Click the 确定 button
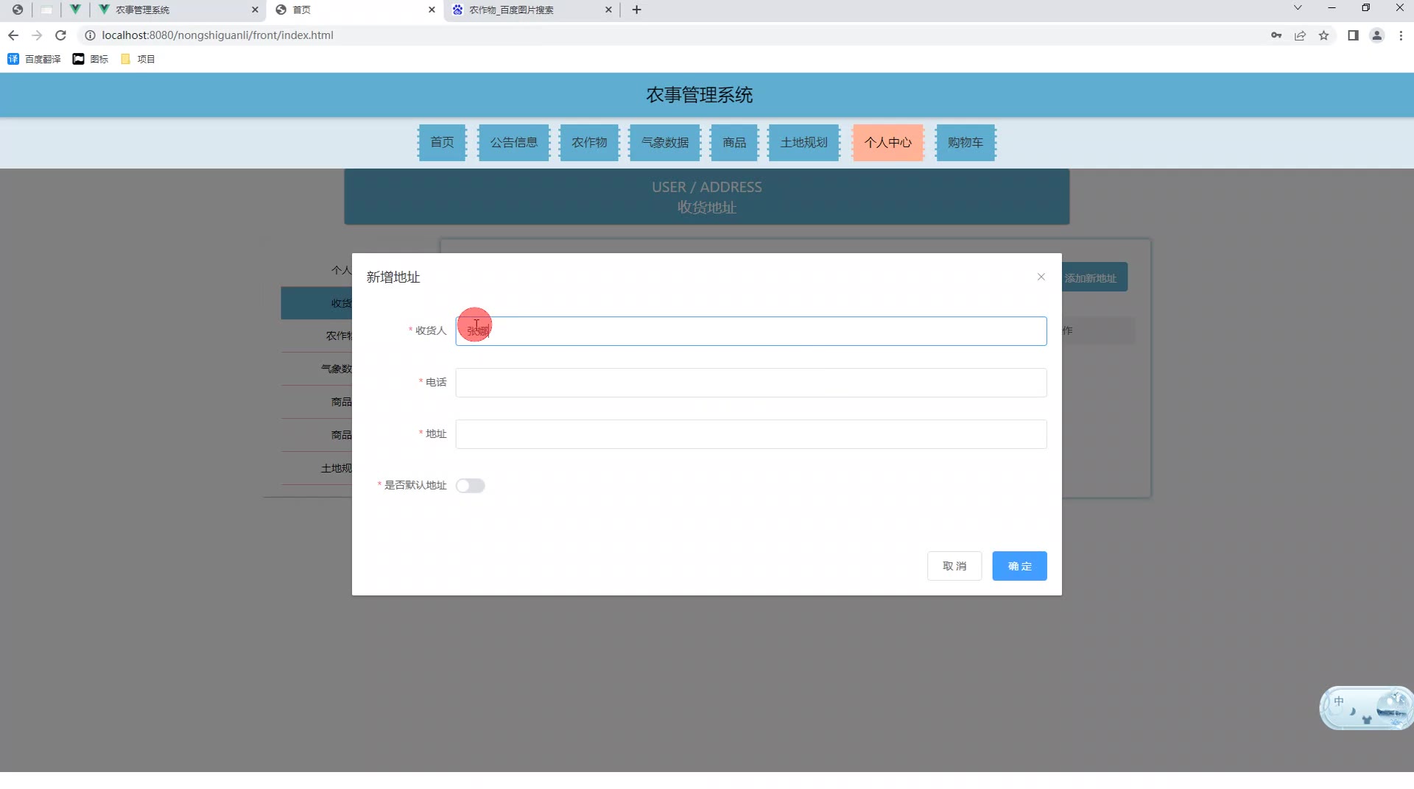Screen dimensions: 1414x789 click(x=1019, y=566)
